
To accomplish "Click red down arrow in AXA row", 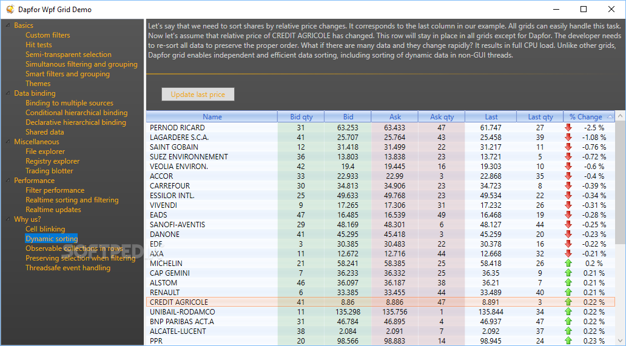I will 568,253.
